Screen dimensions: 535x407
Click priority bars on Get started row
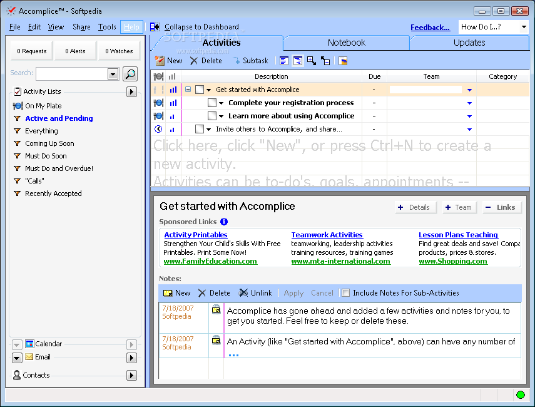pyautogui.click(x=173, y=90)
